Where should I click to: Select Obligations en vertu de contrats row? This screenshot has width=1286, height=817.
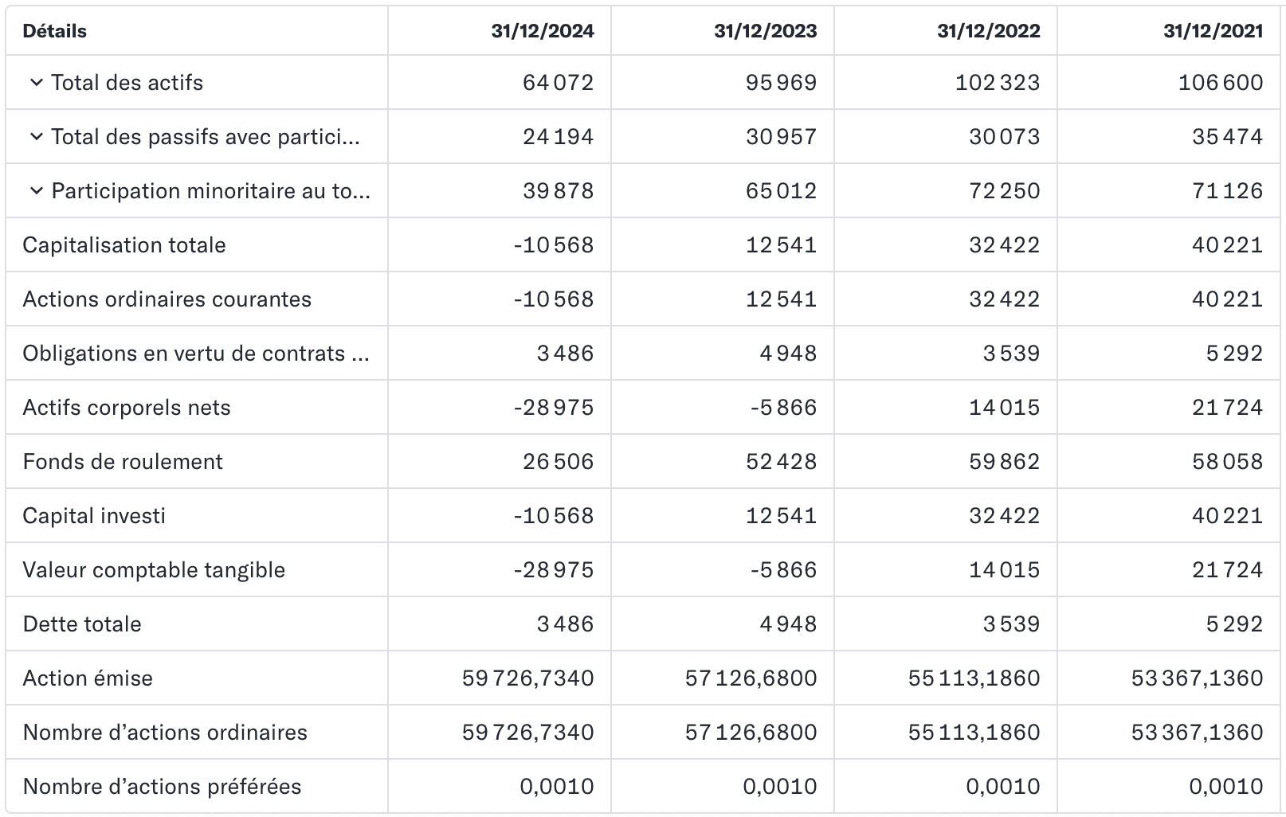coord(196,353)
